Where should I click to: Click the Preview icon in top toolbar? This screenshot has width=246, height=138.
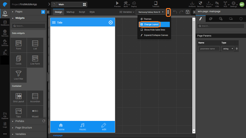point(117,4)
